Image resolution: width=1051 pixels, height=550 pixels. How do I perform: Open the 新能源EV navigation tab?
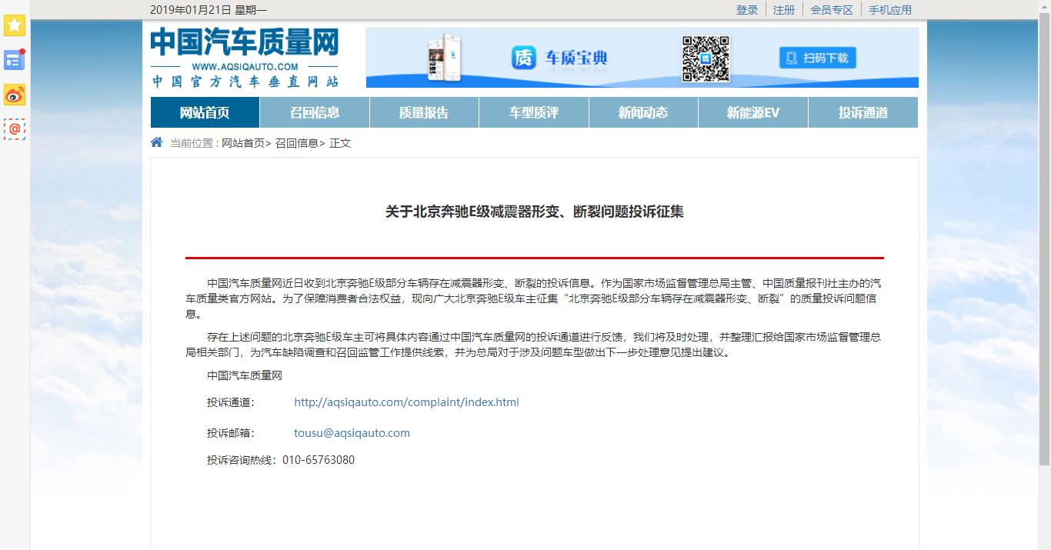(x=753, y=112)
